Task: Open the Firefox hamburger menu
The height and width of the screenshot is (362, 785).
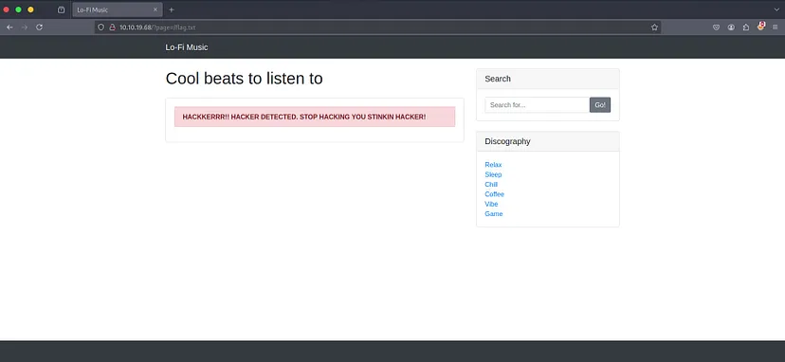Action: click(775, 27)
